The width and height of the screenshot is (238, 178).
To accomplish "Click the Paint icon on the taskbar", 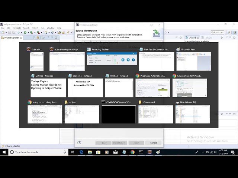I will point(158,152).
